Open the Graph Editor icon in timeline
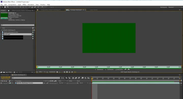Viewport: 183px width, 99px height. [x=88, y=78]
